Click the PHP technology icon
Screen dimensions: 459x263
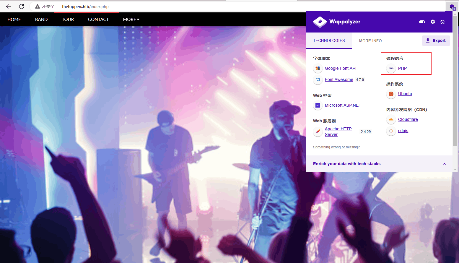tap(391, 68)
